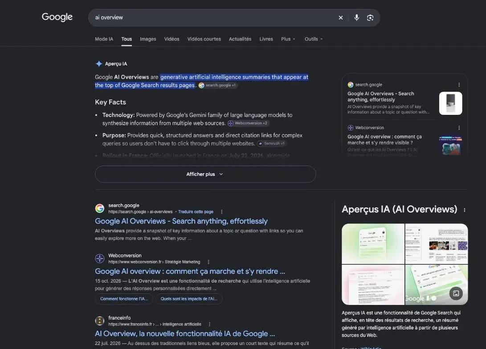This screenshot has width=486, height=349.
Task: Clear the search box with the X icon
Action: click(341, 18)
